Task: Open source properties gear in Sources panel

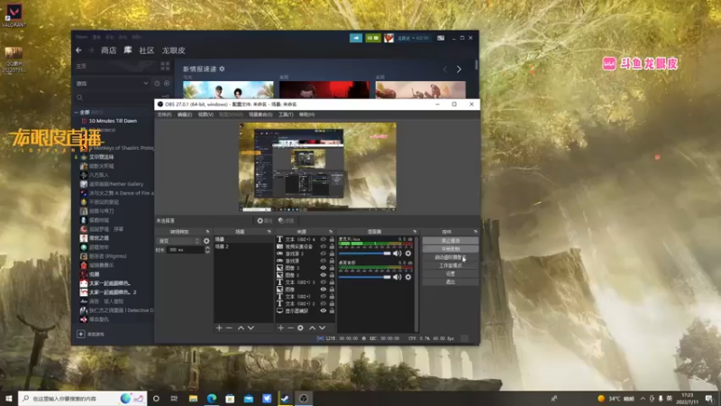Action: pos(300,328)
